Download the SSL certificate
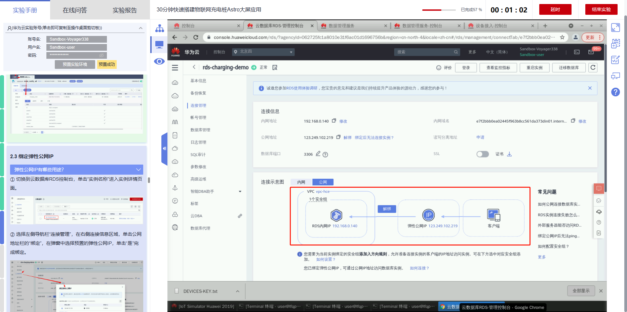Image resolution: width=627 pixels, height=312 pixels. [509, 154]
